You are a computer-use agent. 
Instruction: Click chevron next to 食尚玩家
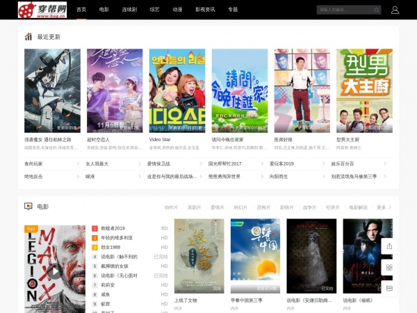click(78, 163)
